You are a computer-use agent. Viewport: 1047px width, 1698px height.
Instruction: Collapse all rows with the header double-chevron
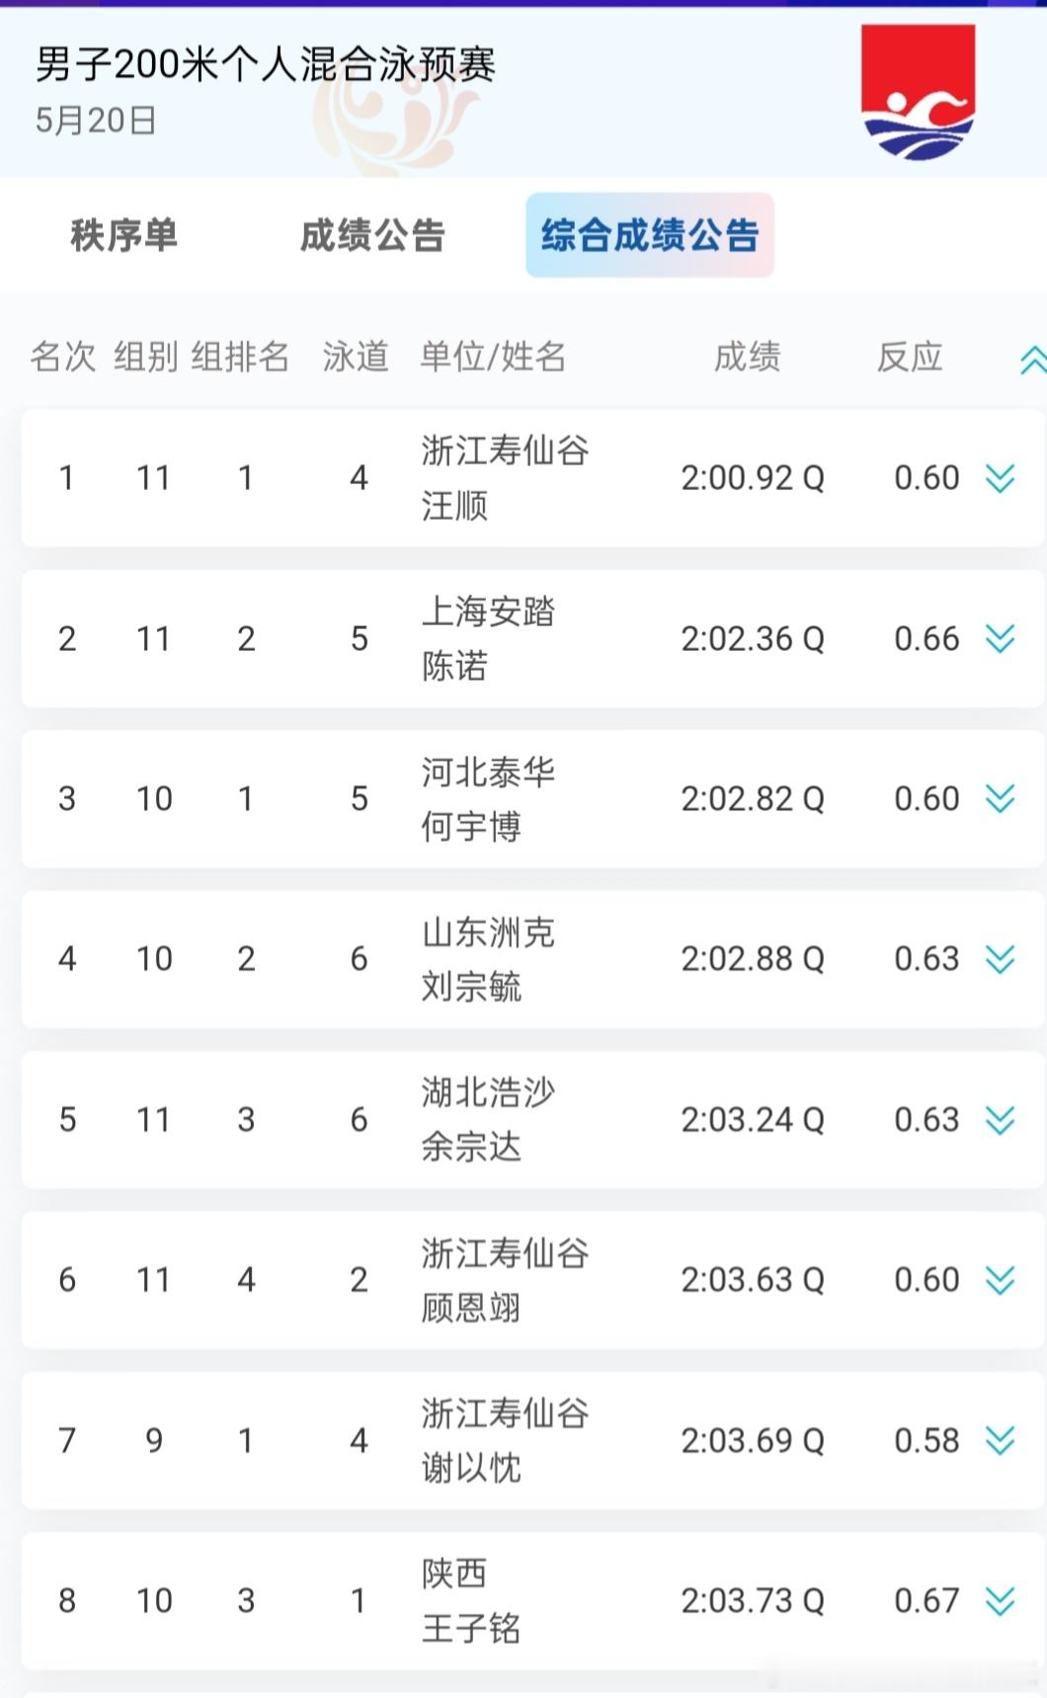pos(1033,361)
